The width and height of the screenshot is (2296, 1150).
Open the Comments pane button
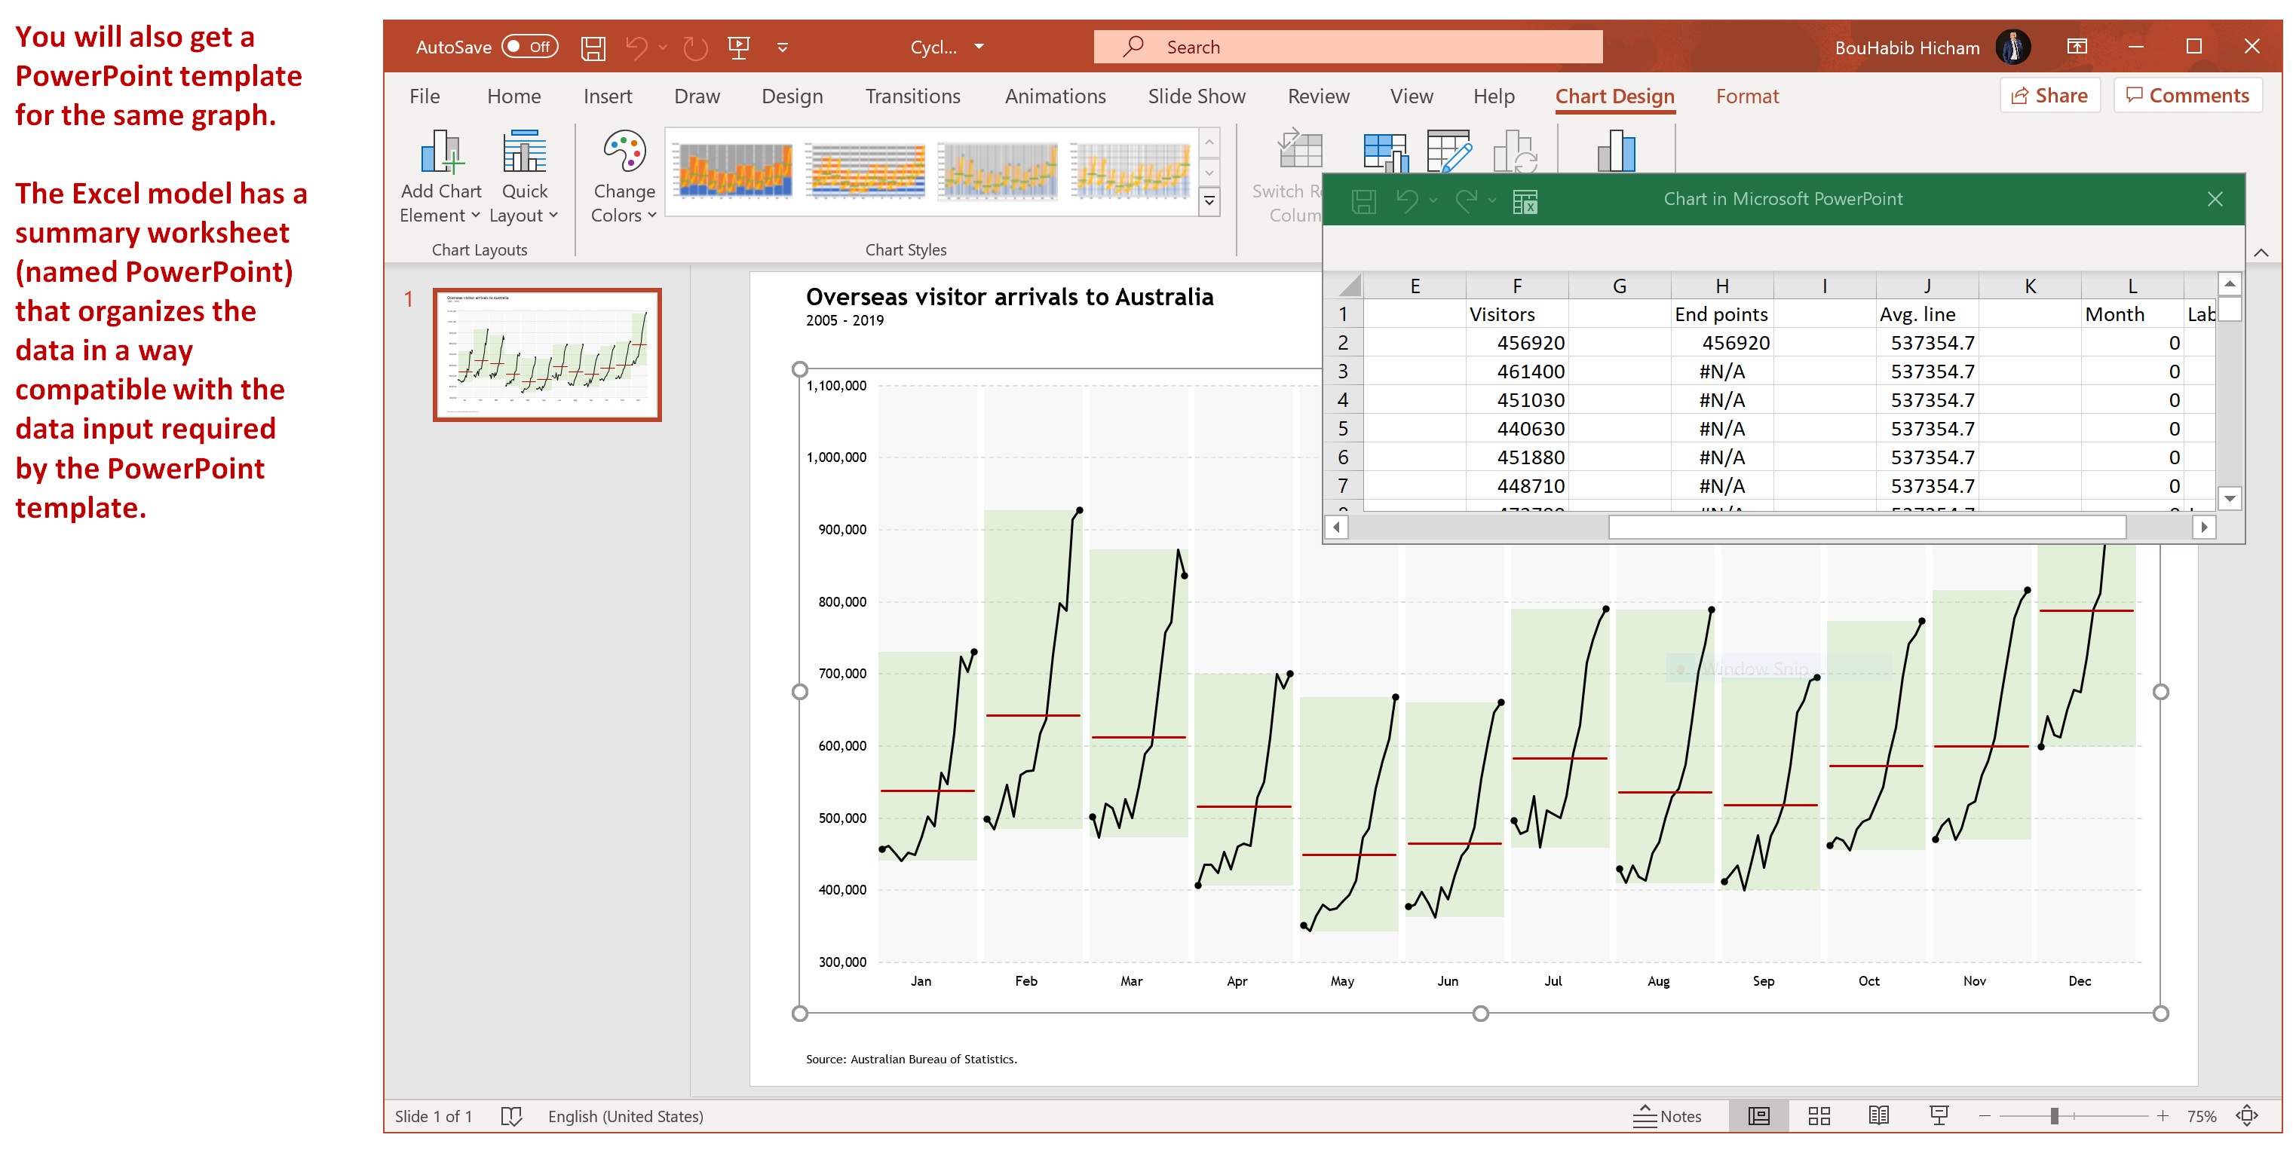click(x=2187, y=95)
